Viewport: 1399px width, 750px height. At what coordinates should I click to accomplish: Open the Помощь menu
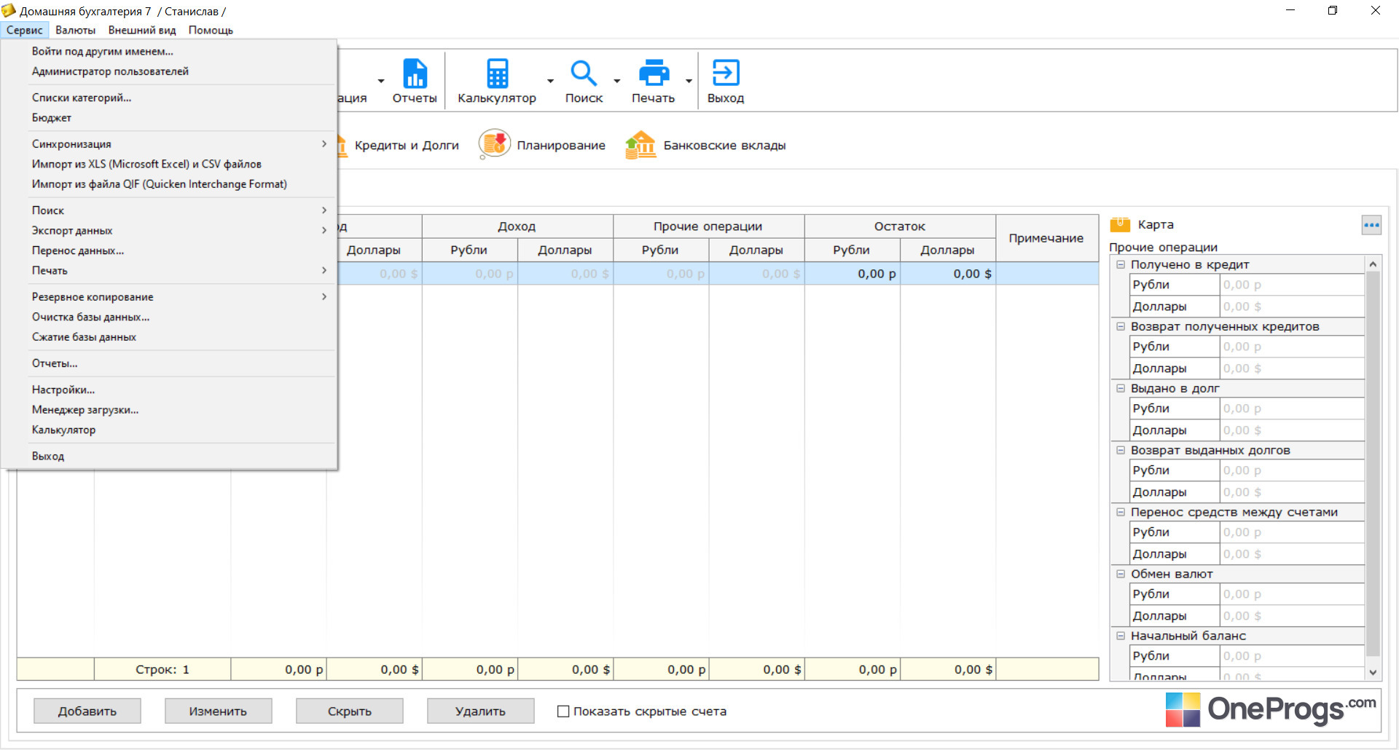(211, 30)
